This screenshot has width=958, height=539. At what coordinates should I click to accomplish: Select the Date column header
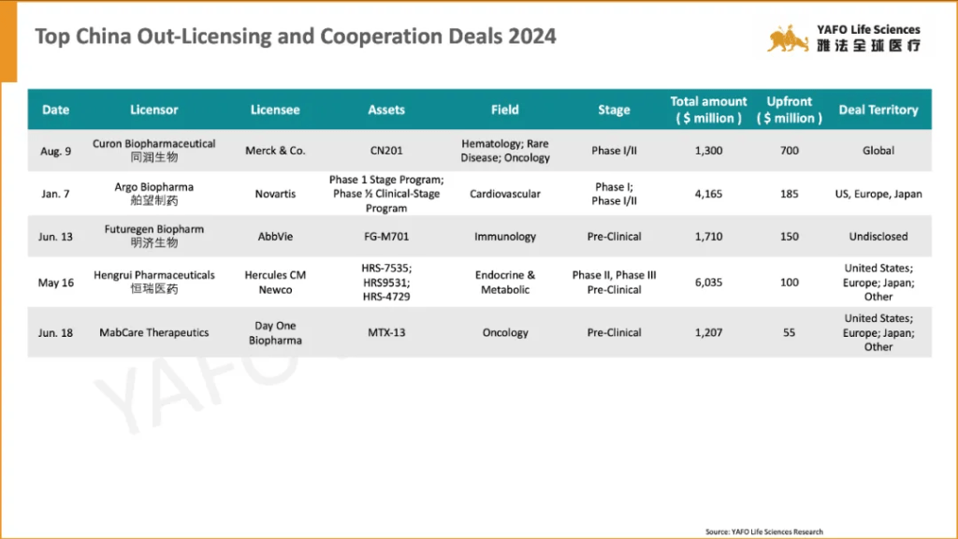56,109
